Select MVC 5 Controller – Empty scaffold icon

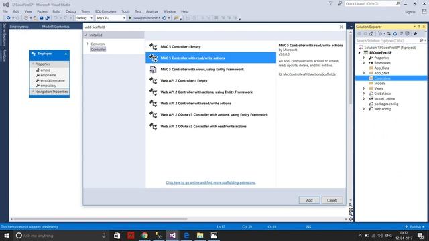click(153, 46)
